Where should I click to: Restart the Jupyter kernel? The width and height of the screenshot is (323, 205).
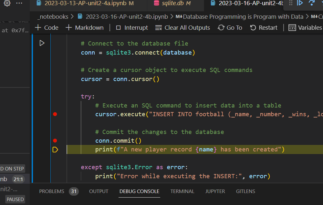[264, 28]
